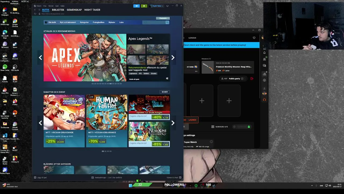Open BUTIK tab in Steam
This screenshot has height=194, width=344.
[x=46, y=10]
